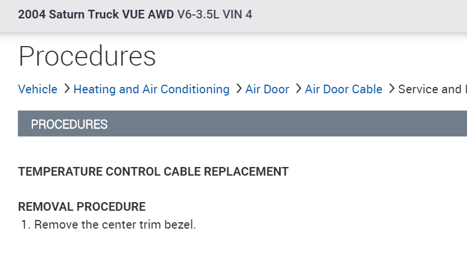Click chevron following Heating and Air Conditioning

click(x=238, y=89)
